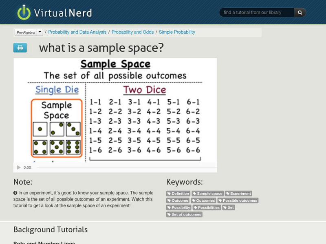Image resolution: width=326 pixels, height=244 pixels.
Task: Click the tag icon on the Experiment keyword
Action: (227, 194)
